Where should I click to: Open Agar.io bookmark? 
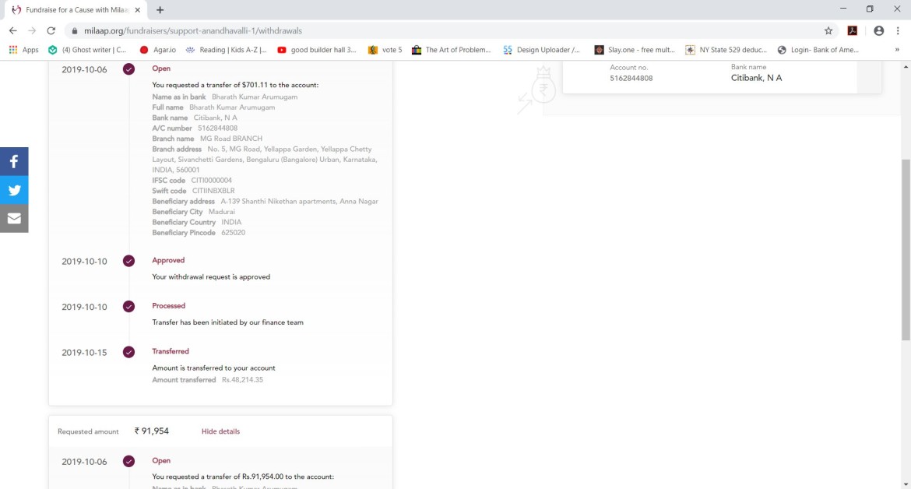tap(158, 50)
